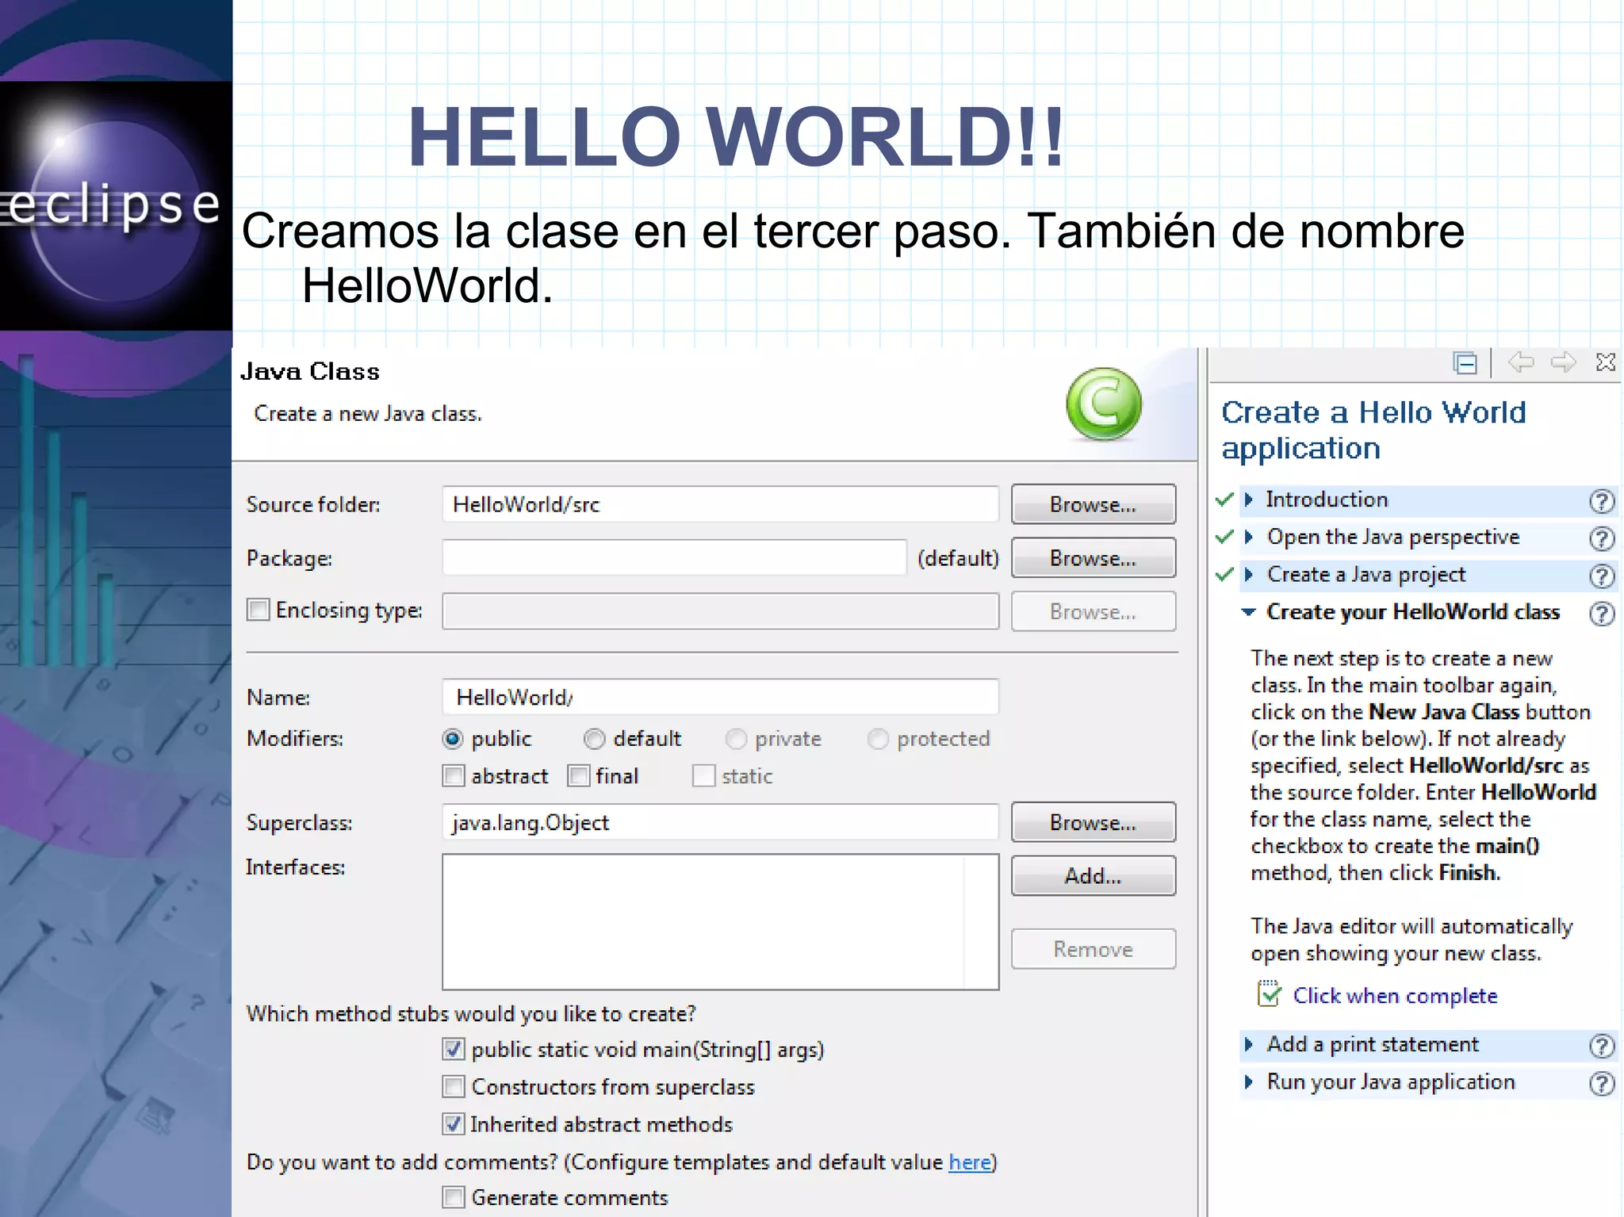Click help icon beside Introduction step
The image size is (1624, 1217).
pyautogui.click(x=1601, y=501)
